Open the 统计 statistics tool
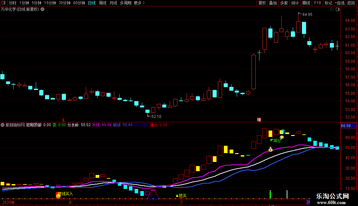The height and width of the screenshot is (206, 358). (x=295, y=3)
